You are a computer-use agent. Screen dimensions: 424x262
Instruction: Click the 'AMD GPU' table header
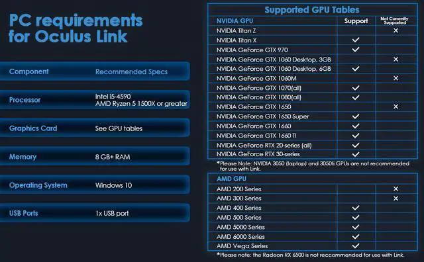point(231,179)
